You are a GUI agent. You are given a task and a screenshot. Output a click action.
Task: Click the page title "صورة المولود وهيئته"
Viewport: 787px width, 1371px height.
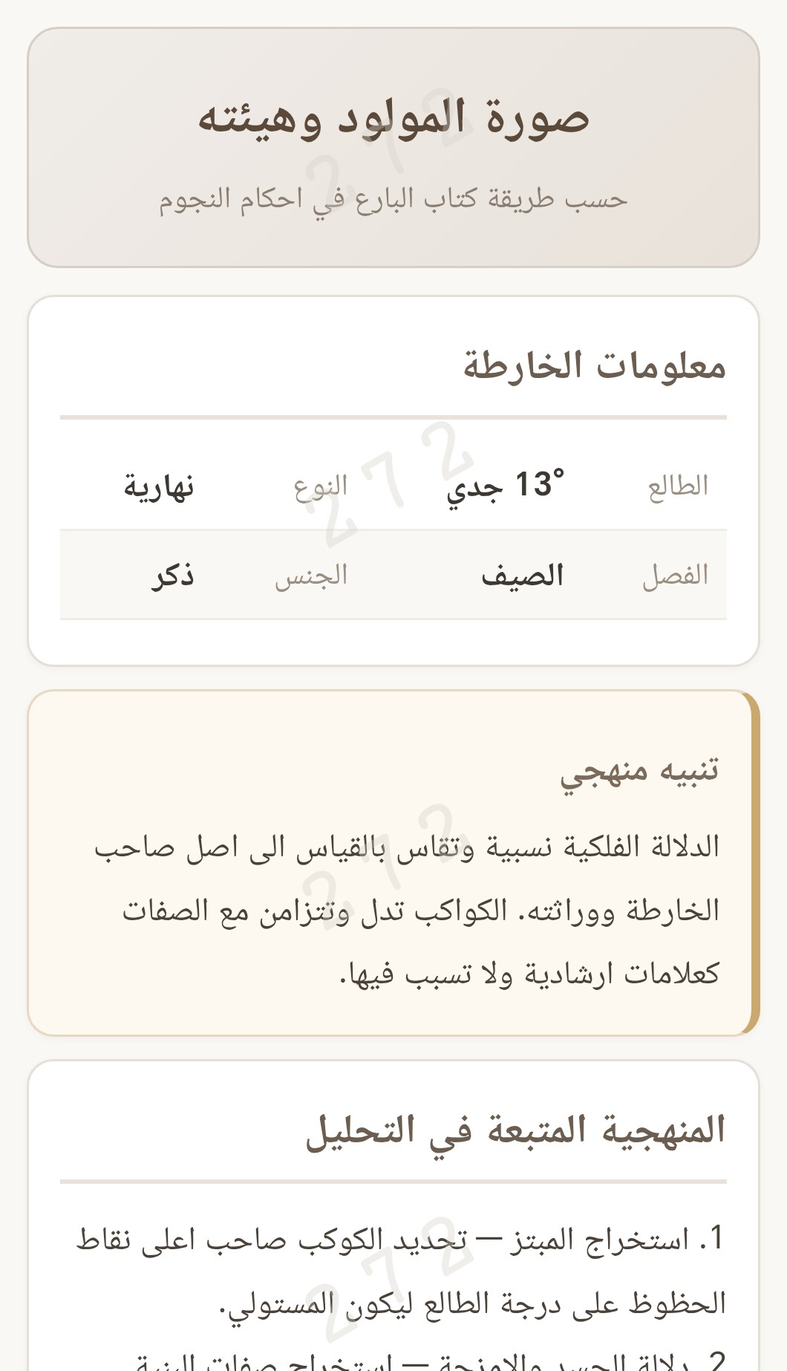point(393,119)
